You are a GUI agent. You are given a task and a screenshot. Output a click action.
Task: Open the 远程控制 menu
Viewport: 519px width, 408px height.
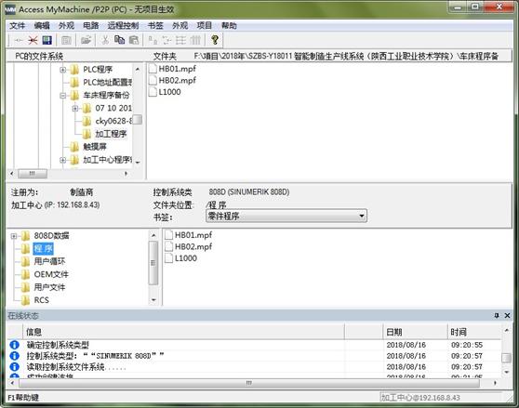point(123,25)
